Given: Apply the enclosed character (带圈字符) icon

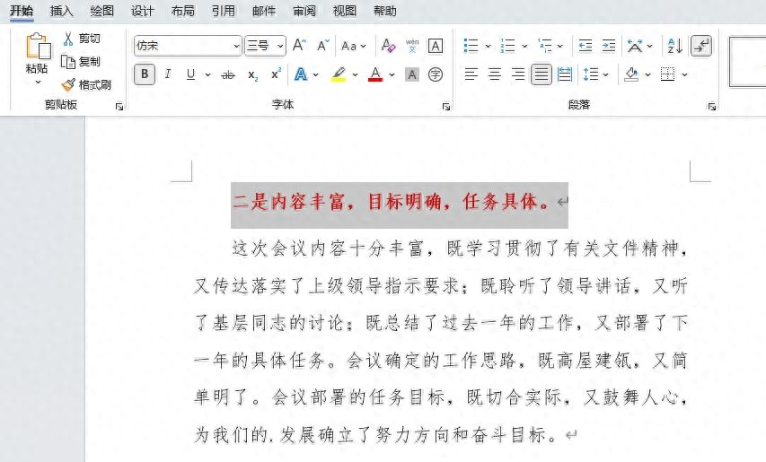Looking at the screenshot, I should click(436, 74).
